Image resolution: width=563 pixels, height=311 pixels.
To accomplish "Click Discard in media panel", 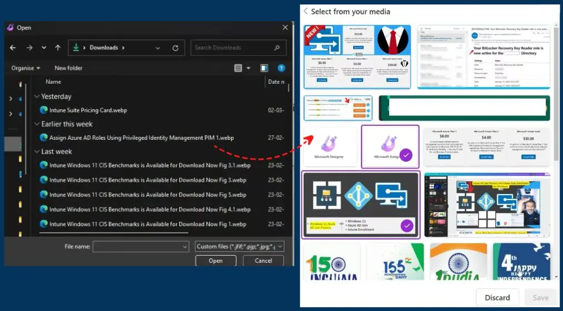I will 497,297.
